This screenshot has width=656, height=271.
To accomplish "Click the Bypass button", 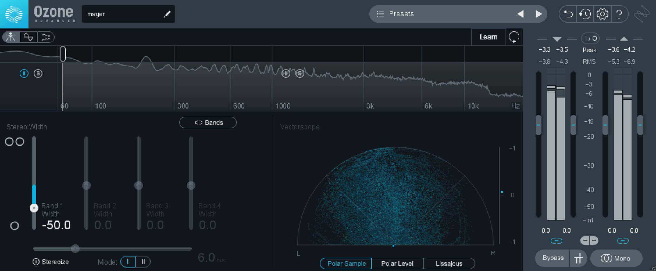I will (x=552, y=258).
